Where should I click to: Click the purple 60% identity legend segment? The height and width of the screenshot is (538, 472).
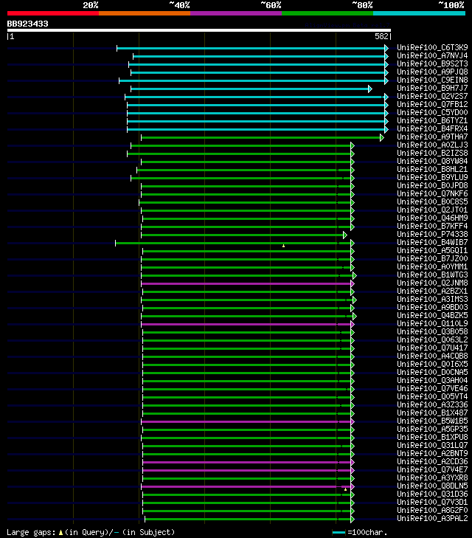coord(236,13)
